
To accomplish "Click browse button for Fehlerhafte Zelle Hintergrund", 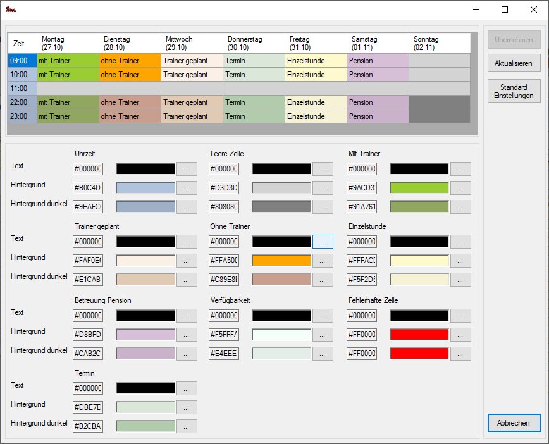I will [x=460, y=335].
